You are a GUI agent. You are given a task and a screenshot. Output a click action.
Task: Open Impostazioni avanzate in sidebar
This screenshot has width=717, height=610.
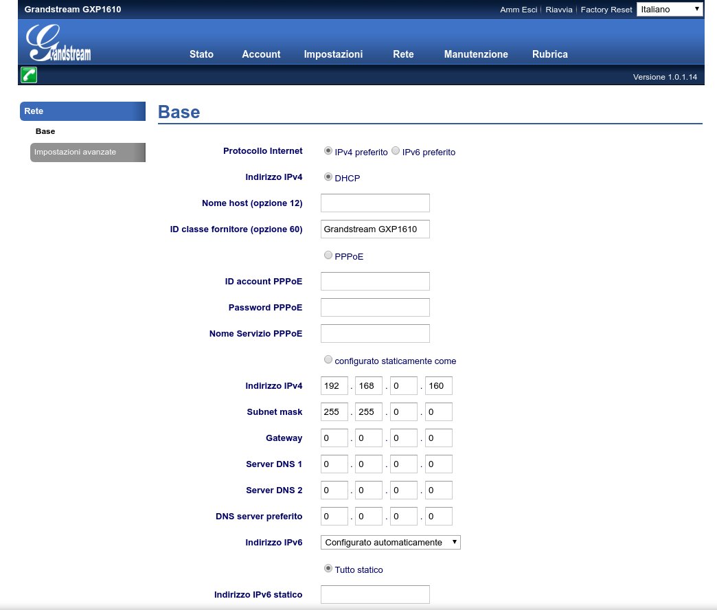point(88,152)
